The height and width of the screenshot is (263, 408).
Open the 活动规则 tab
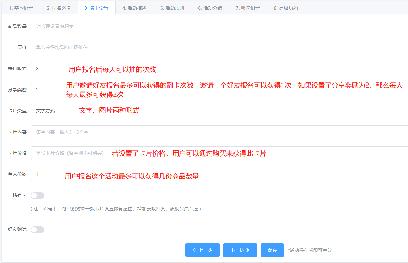172,8
